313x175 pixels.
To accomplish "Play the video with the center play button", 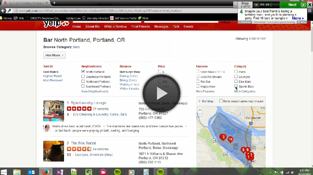I will pos(161,94).
